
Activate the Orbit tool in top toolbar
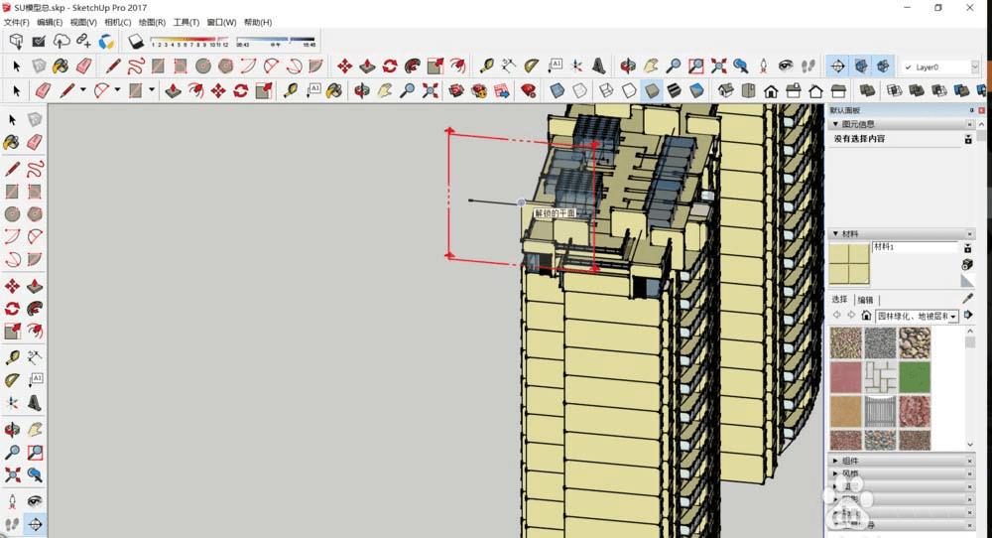628,67
